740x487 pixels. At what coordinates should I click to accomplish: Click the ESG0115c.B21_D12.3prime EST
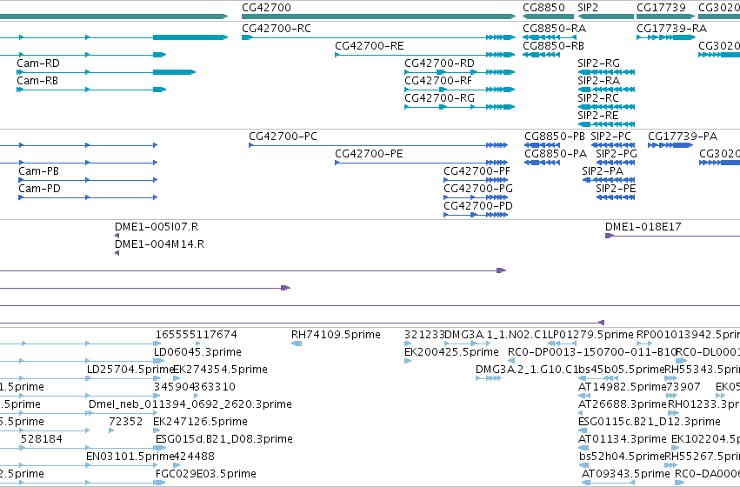pos(583,430)
